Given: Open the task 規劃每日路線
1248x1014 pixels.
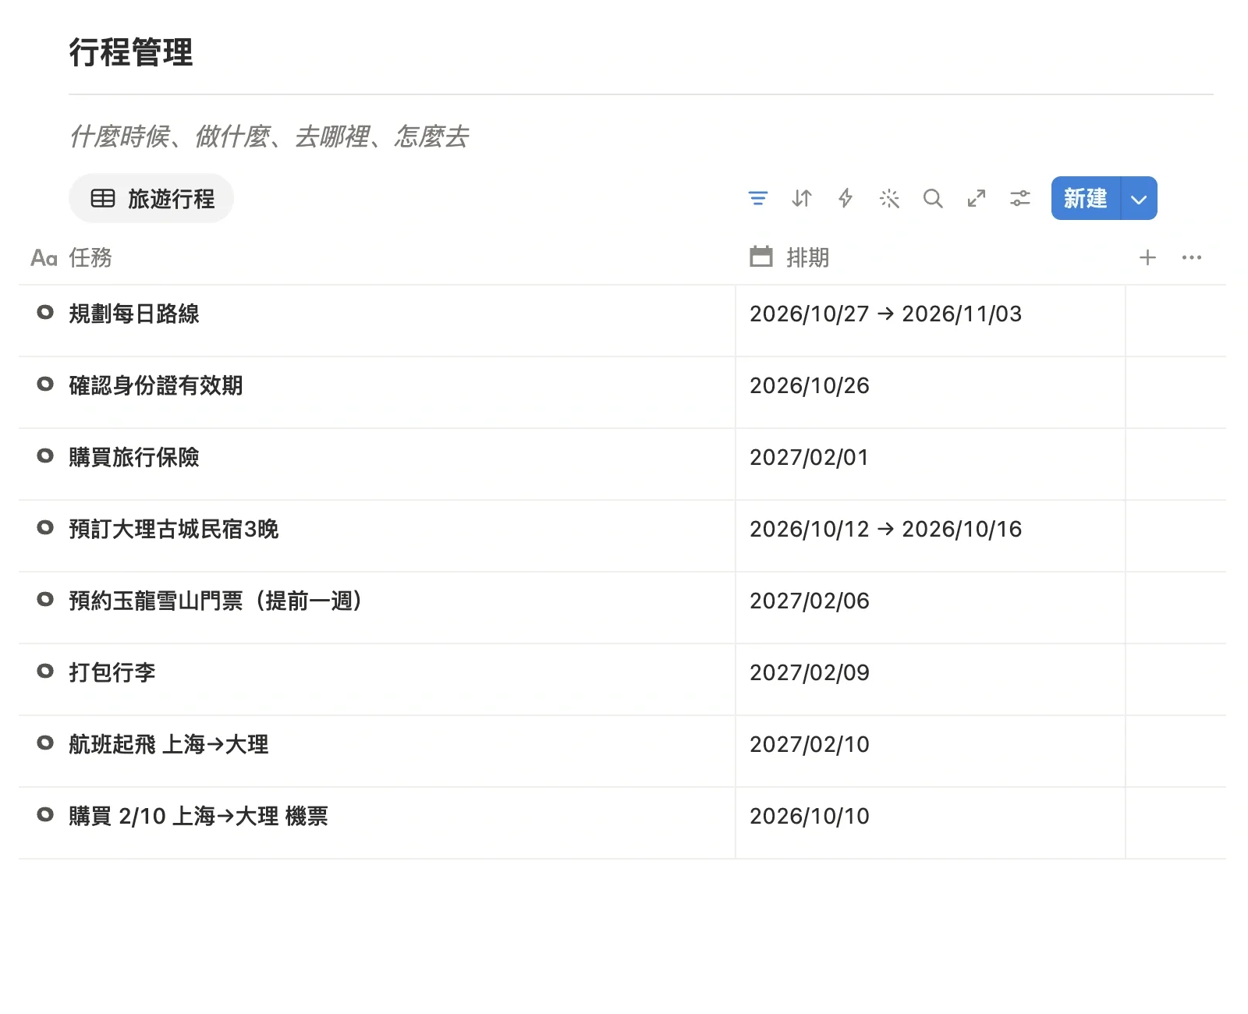Looking at the screenshot, I should (x=134, y=314).
